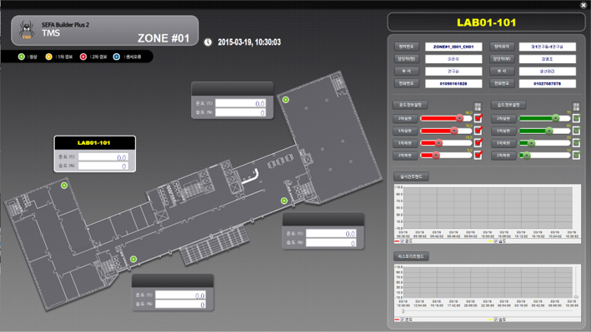Toggle the bottom green humidity alarm checkbox

(576, 155)
